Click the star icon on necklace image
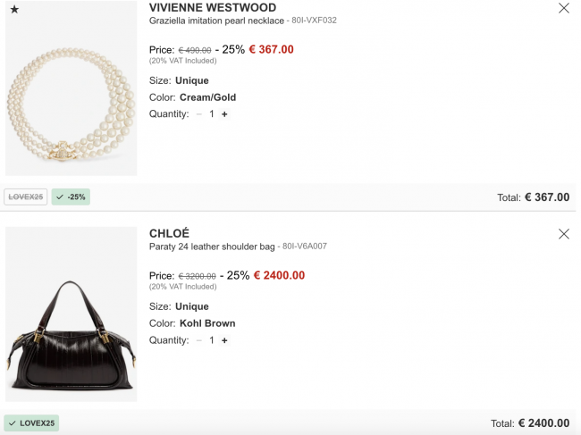 click(14, 9)
